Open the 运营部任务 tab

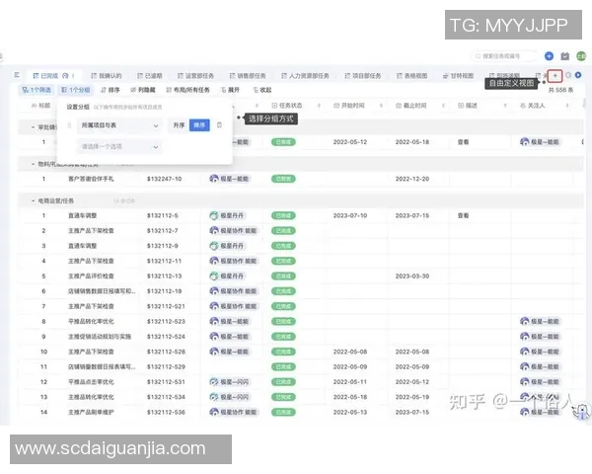(x=195, y=76)
